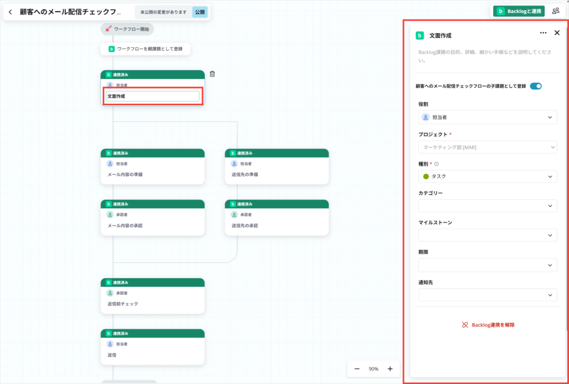Click the workflow title 顧客へのメール配信チェックフ...

point(71,12)
